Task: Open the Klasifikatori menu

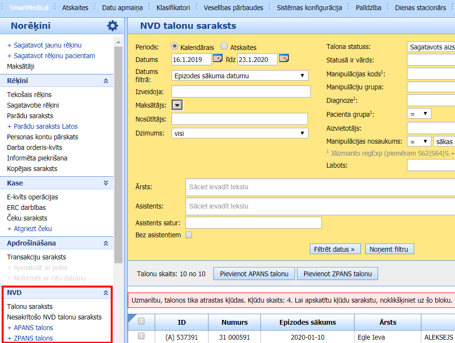Action: tap(173, 8)
